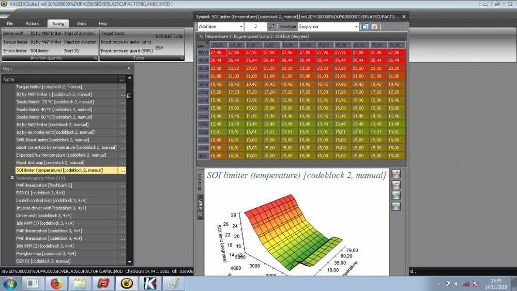Click the power plug tray icon
This screenshot has height=291, width=517.
(x=448, y=284)
